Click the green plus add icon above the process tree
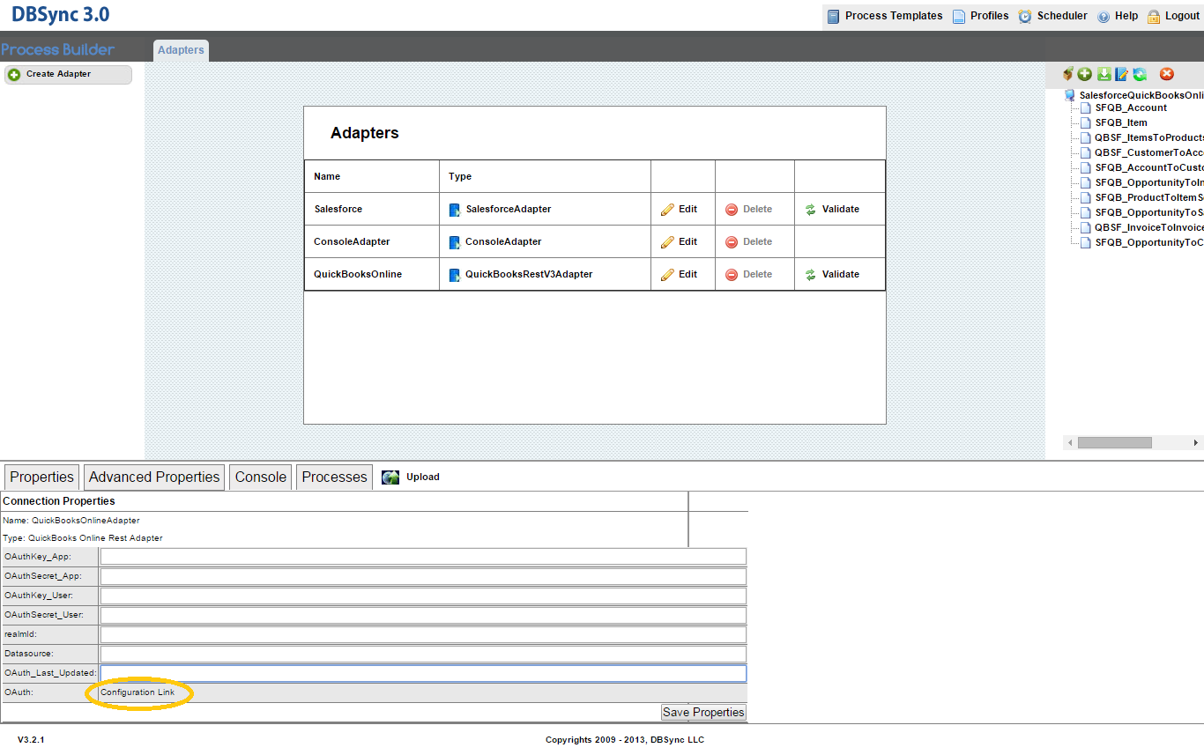This screenshot has height=755, width=1204. 1085,74
